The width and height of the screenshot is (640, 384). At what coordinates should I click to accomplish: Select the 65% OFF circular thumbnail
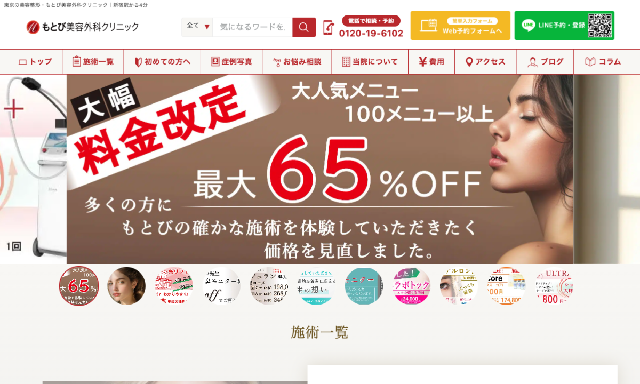point(79,286)
